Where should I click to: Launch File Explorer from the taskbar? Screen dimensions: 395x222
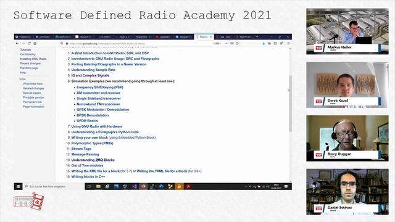[98, 186]
